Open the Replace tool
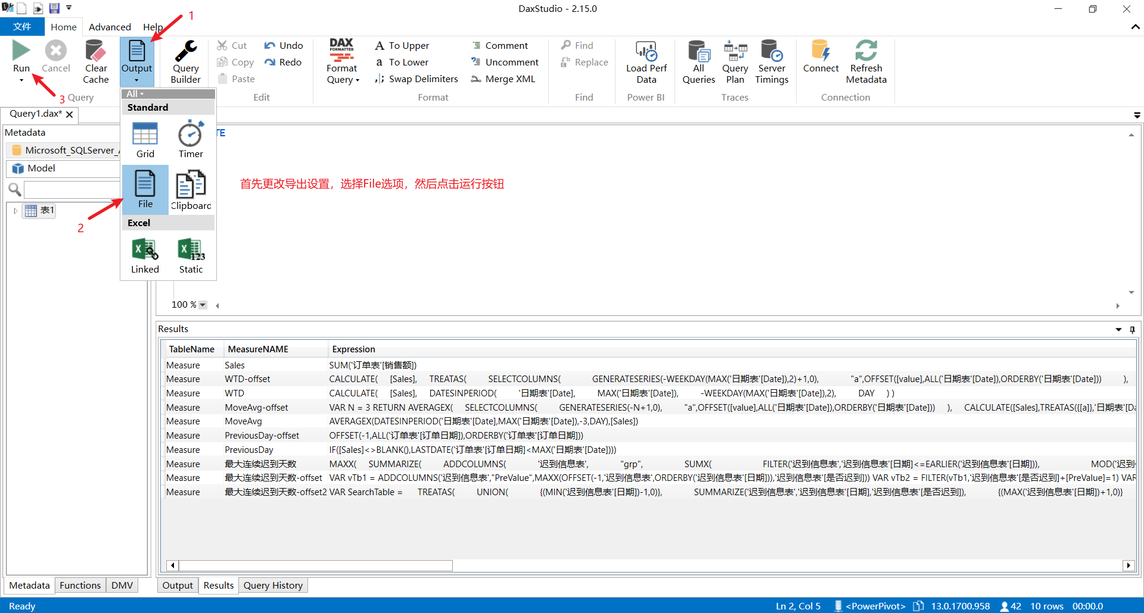 click(x=585, y=62)
